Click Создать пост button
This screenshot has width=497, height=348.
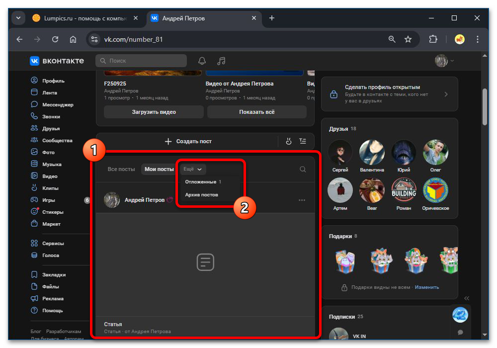point(188,141)
